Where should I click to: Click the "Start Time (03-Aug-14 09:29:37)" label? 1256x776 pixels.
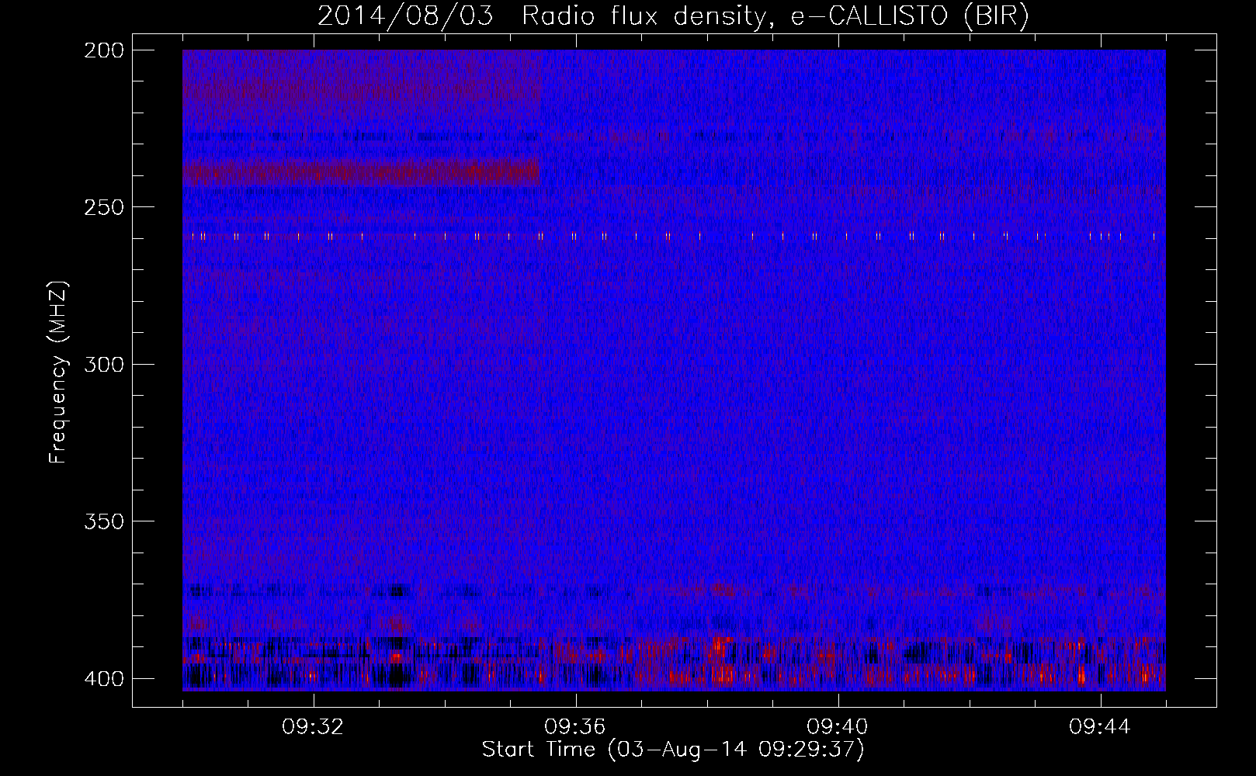click(x=673, y=750)
